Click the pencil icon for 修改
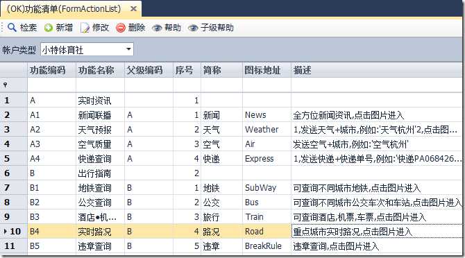 (85, 28)
